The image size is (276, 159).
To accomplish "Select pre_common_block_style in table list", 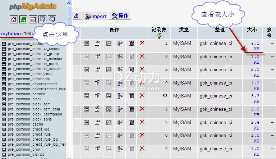I will (x=30, y=119).
